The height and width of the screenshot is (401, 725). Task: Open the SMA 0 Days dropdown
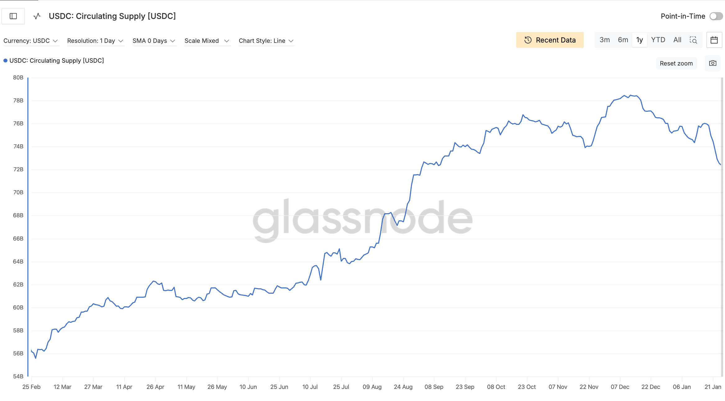pyautogui.click(x=154, y=41)
